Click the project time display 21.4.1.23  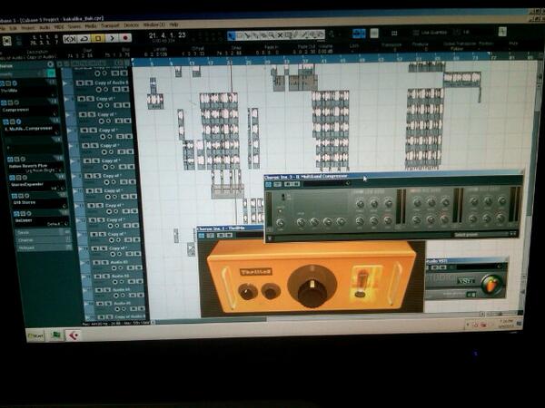point(167,35)
